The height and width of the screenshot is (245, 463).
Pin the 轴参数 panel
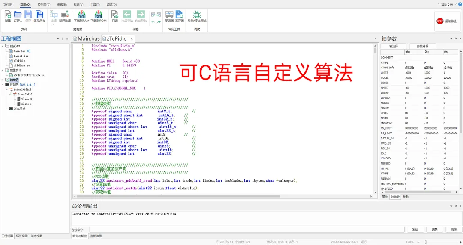tap(456, 38)
